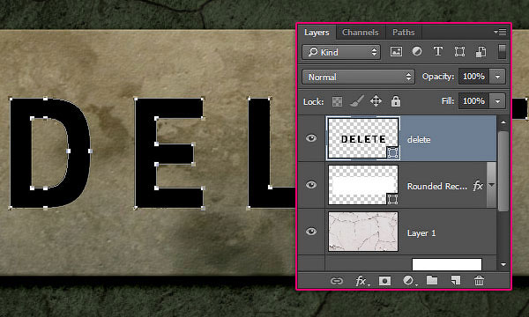Click the layers list scrollbar thumb
Screen dimensions: 529x317
click(x=503, y=171)
